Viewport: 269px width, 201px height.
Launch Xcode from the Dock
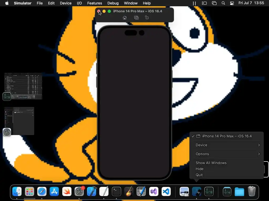(92, 191)
